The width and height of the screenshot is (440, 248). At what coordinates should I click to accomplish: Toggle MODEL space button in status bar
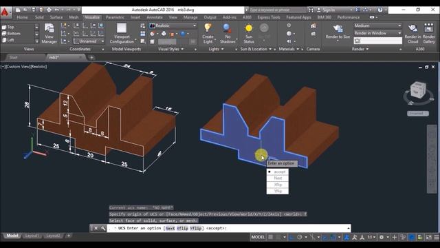click(258, 237)
